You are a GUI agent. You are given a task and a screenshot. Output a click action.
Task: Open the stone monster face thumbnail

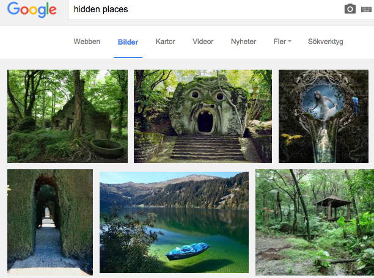203,116
